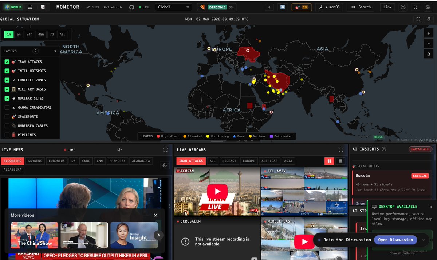Close the More videos overlay
Viewport: 437px width, 260px height.
click(155, 215)
